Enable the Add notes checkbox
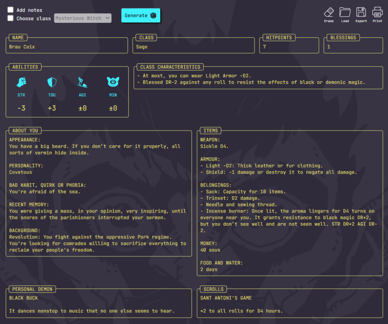This screenshot has height=324, width=388. 10,10
